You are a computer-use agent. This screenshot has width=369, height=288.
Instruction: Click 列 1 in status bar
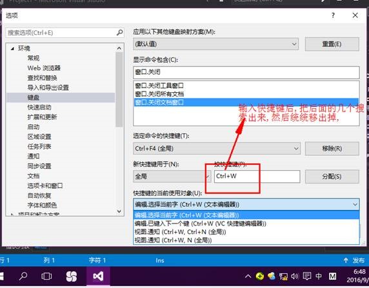49,260
